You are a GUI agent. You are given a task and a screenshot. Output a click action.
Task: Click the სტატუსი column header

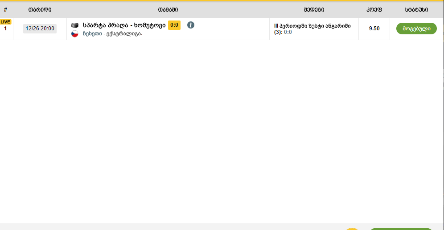(416, 10)
